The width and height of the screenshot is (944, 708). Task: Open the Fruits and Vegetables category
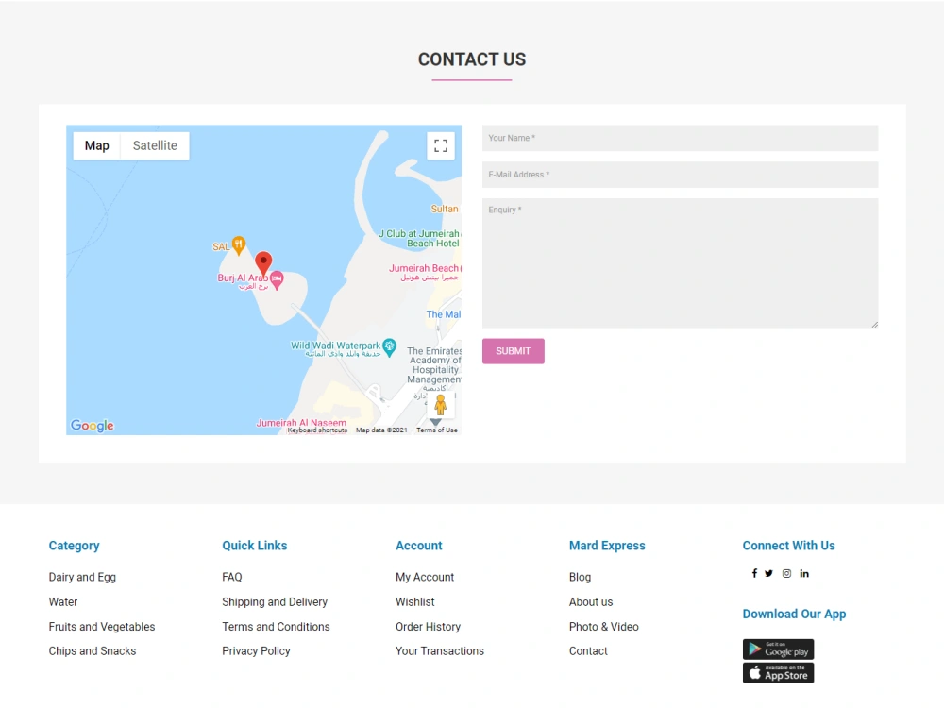102,626
